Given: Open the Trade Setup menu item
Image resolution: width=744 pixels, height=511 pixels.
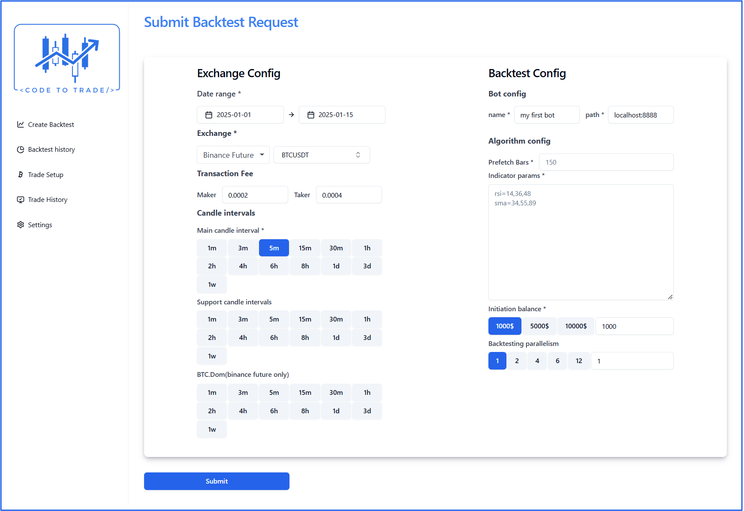Looking at the screenshot, I should tap(45, 174).
